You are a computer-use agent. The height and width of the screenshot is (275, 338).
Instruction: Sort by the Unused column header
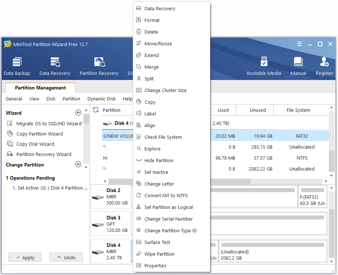[255, 110]
